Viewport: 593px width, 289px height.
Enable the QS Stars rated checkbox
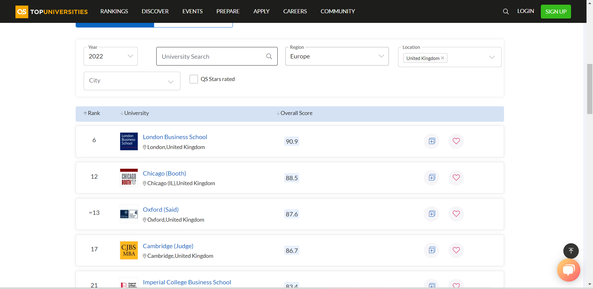[x=194, y=79]
